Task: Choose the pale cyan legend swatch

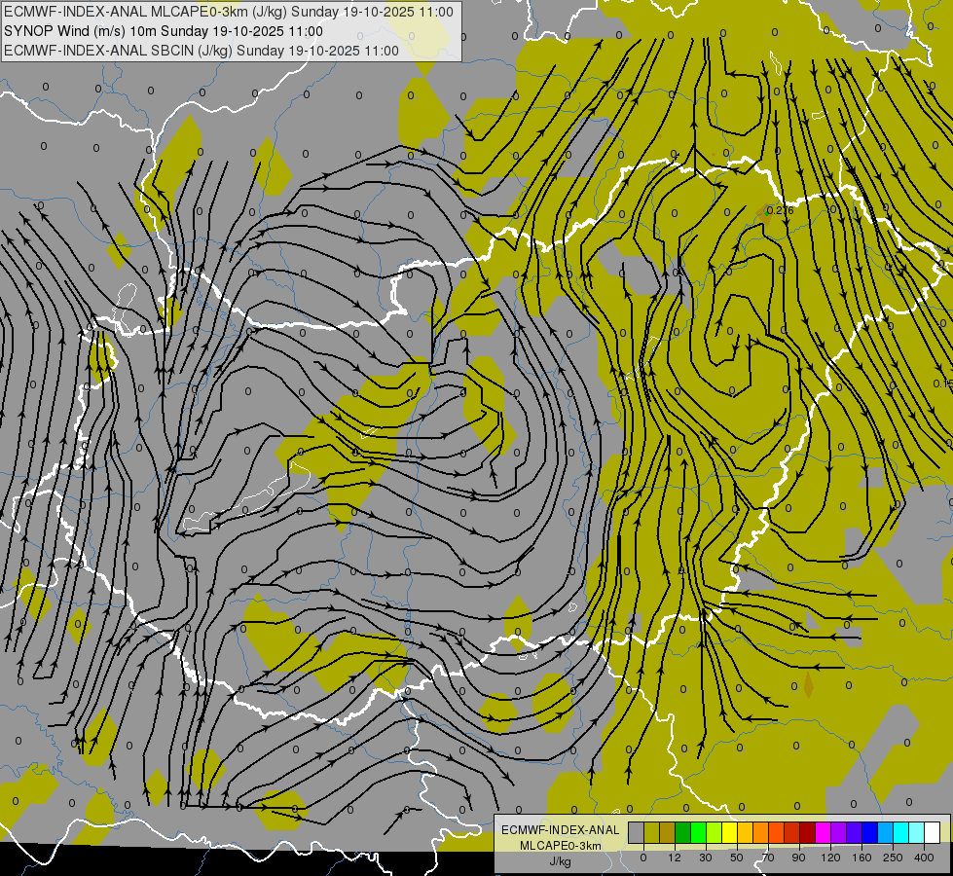Action: [x=917, y=832]
